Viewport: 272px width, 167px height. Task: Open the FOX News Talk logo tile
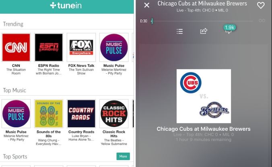pyautogui.click(x=81, y=47)
